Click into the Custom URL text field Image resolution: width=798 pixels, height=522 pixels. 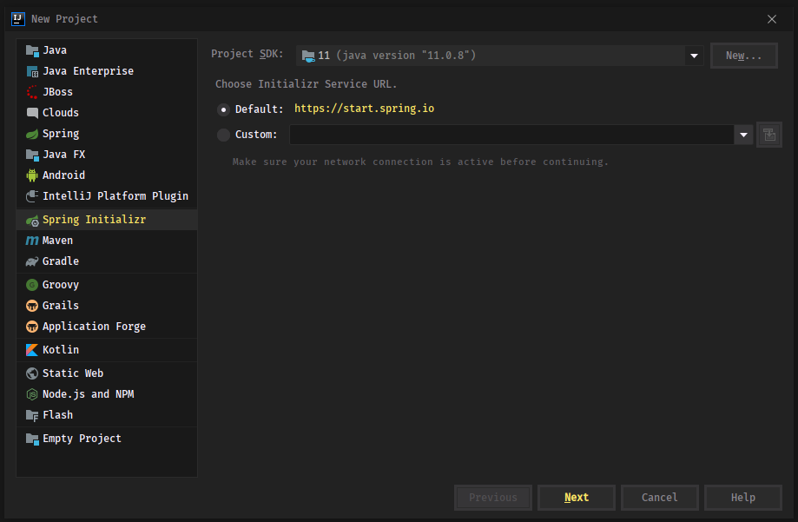coord(511,135)
